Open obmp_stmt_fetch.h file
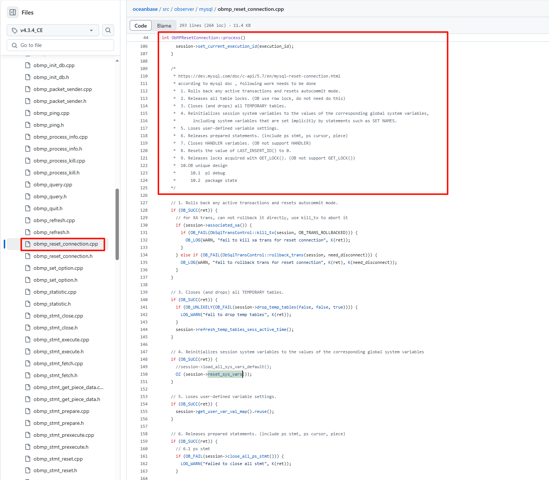The image size is (549, 480). pos(56,375)
